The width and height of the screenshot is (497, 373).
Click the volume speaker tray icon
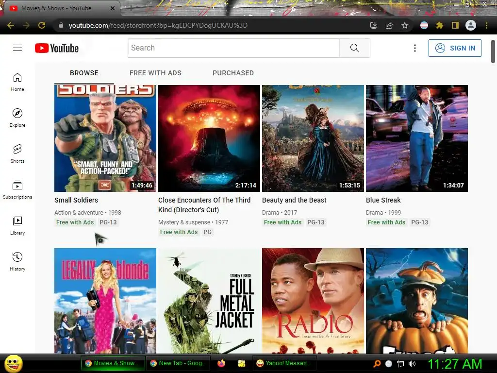tap(412, 364)
